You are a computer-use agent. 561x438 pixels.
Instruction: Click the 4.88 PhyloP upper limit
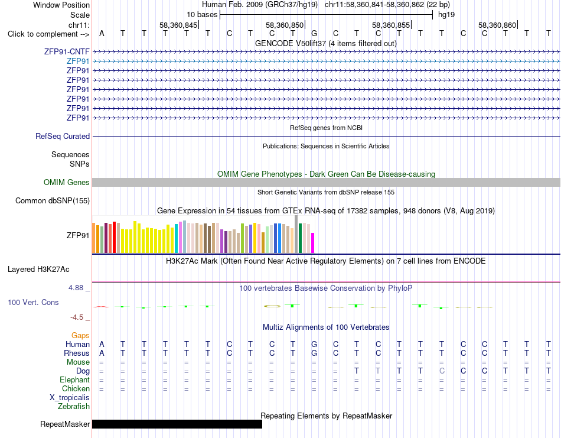click(x=76, y=288)
